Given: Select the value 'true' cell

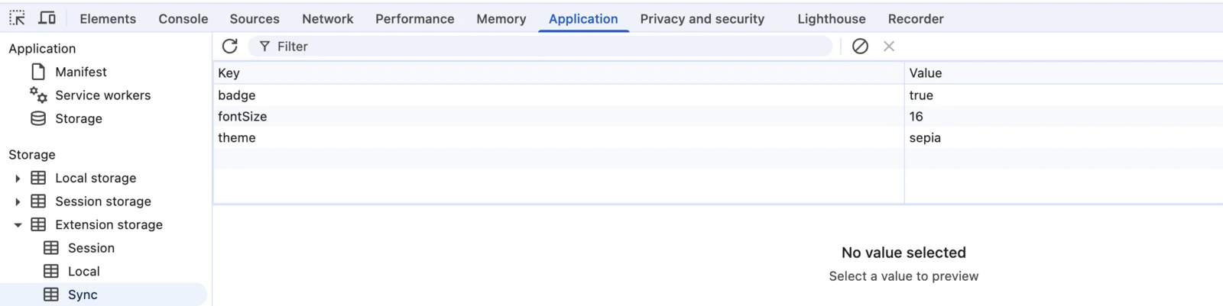Looking at the screenshot, I should (x=1063, y=95).
